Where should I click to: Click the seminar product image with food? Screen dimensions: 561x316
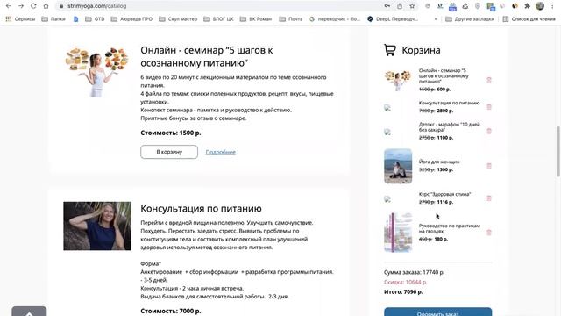pyautogui.click(x=97, y=72)
